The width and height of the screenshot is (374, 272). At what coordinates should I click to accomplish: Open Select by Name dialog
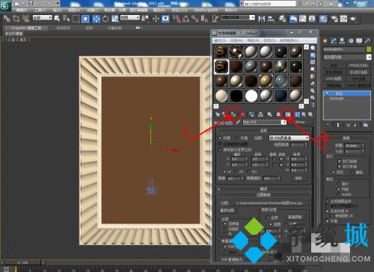point(66,18)
